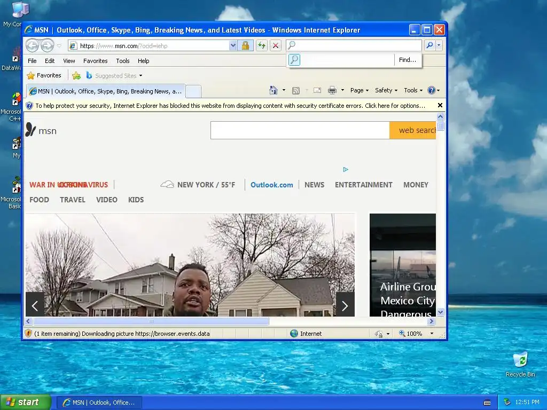
Task: Open the search provider dropdown arrow
Action: point(439,45)
